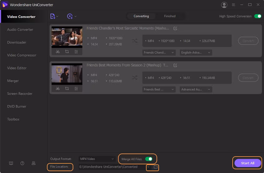
Task: Click the Friends Best Moments Season 2 thumbnail
Action: tap(67, 74)
